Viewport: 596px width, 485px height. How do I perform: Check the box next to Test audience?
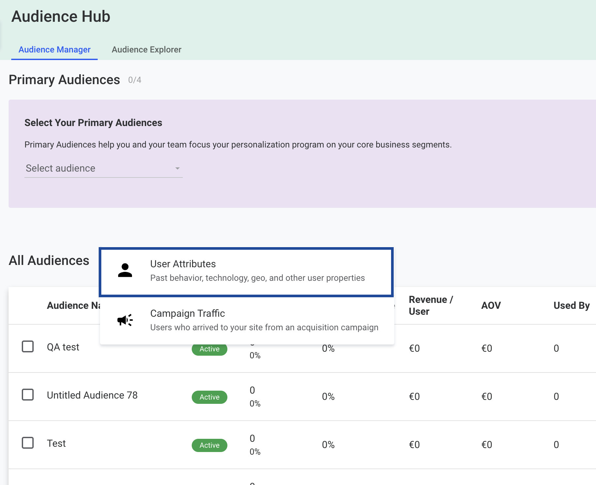click(x=28, y=443)
